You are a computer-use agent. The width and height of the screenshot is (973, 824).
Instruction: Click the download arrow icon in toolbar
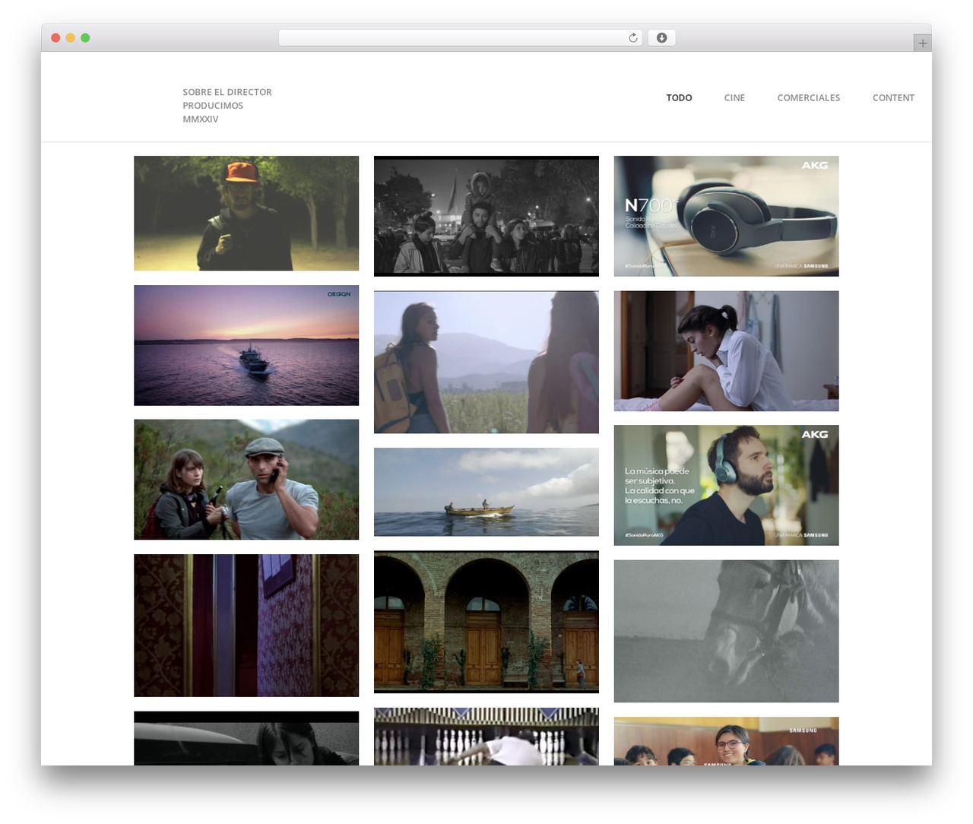pyautogui.click(x=661, y=38)
